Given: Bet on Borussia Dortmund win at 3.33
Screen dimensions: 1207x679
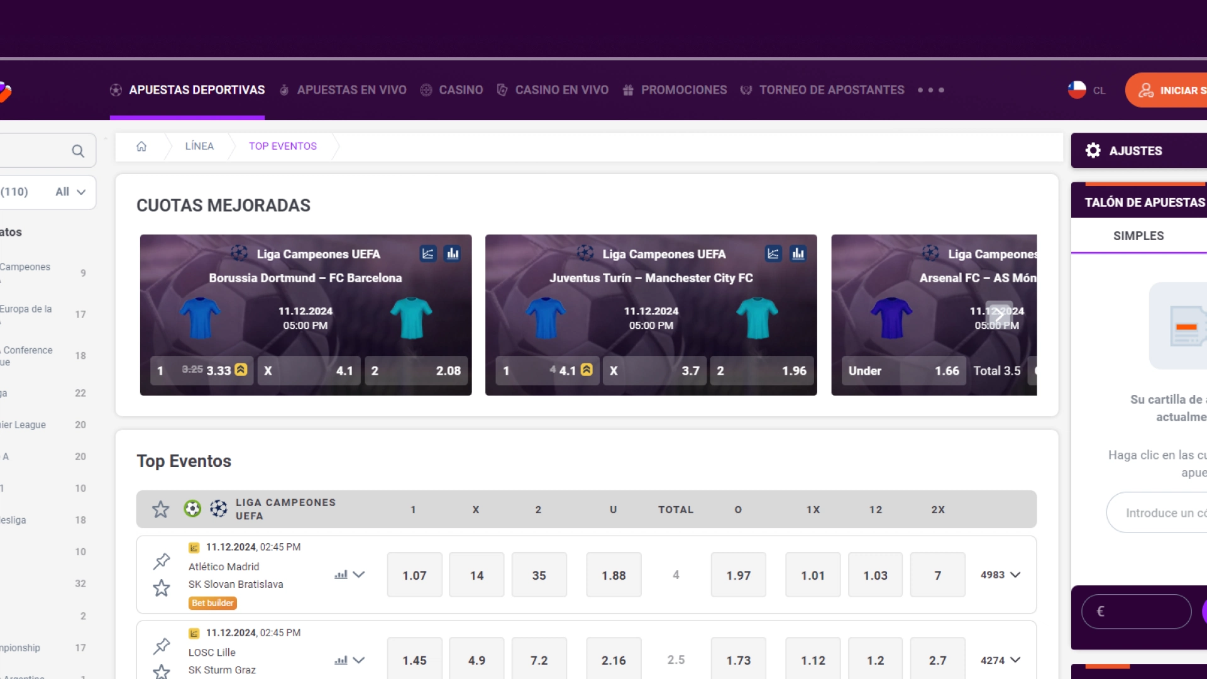Looking at the screenshot, I should [x=202, y=370].
